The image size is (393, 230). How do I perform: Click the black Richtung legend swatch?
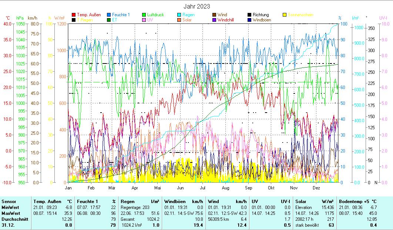click(249, 15)
